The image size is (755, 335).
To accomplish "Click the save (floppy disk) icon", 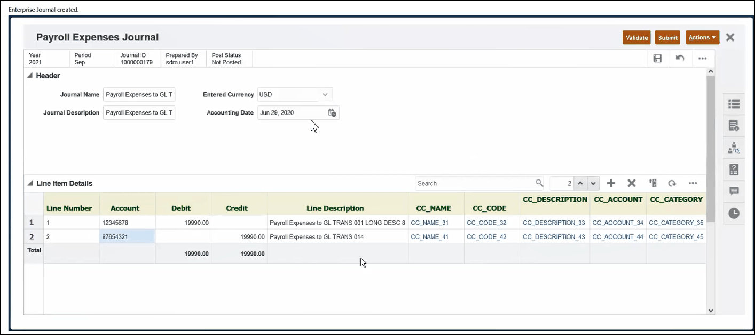I will click(x=657, y=59).
